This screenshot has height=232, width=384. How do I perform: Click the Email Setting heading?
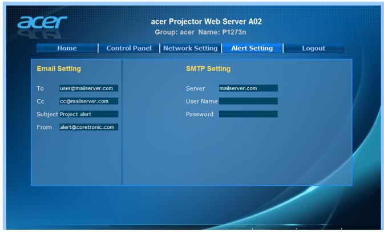tap(59, 69)
